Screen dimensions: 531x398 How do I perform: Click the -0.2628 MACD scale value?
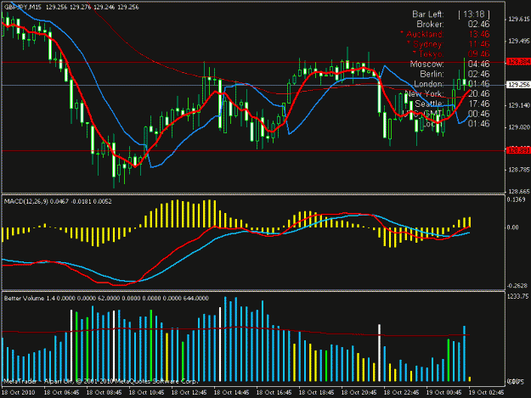[x=517, y=286]
